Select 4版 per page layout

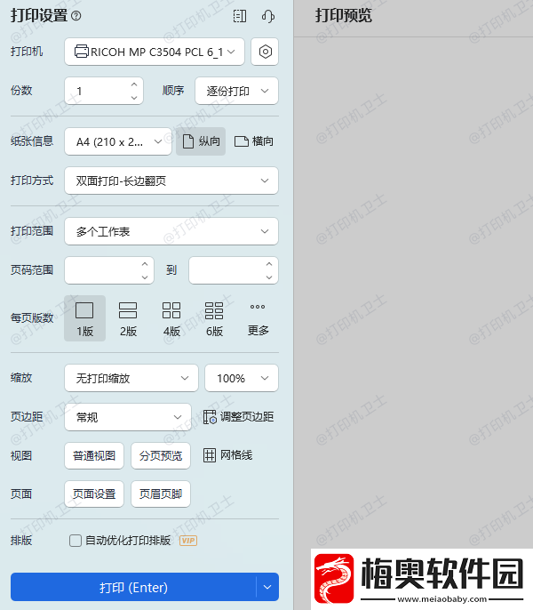[171, 318]
